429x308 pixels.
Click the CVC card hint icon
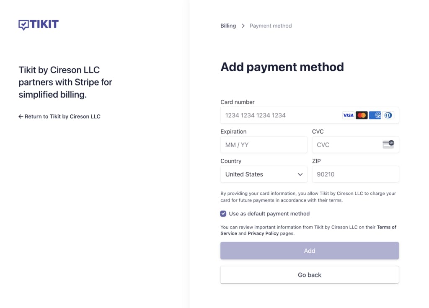click(x=388, y=145)
